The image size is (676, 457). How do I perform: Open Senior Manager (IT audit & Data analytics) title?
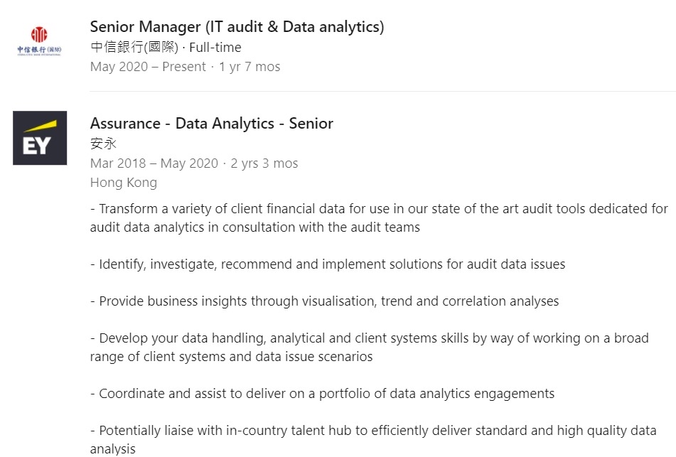click(237, 27)
